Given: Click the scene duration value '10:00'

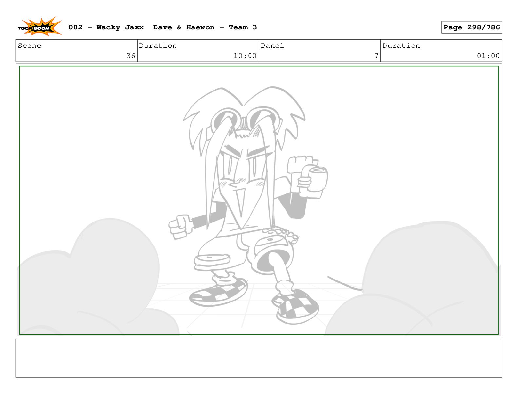Looking at the screenshot, I should pos(245,56).
